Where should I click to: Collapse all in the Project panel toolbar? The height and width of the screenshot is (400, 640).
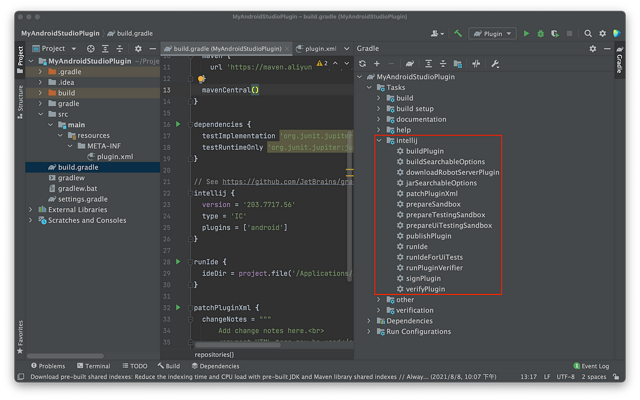click(x=119, y=49)
